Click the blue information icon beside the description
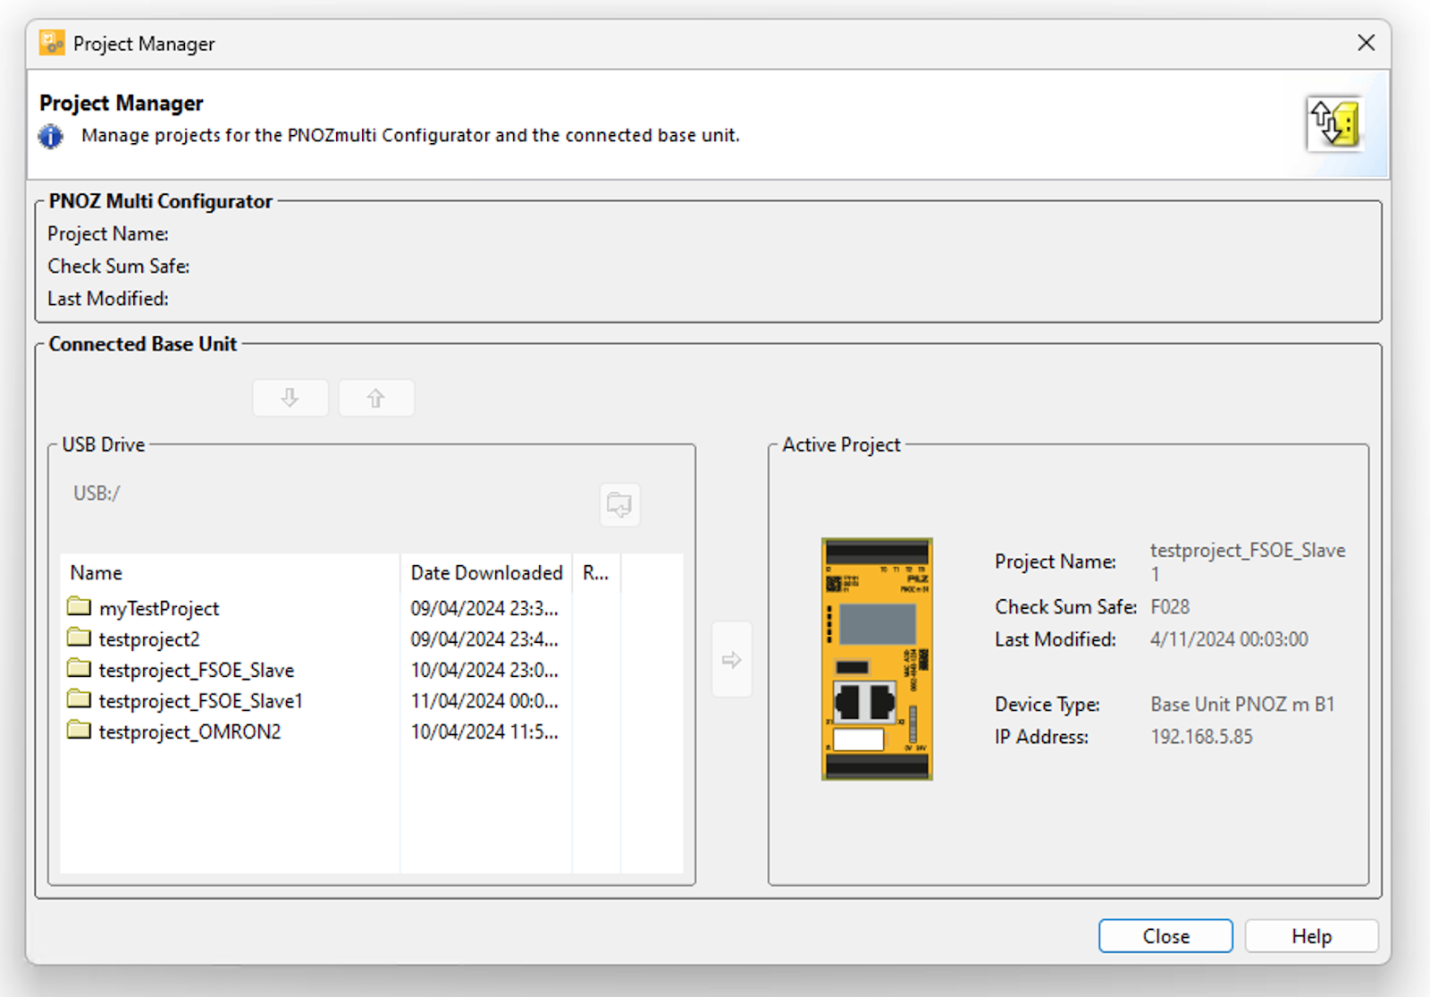This screenshot has height=997, width=1430. [x=51, y=137]
